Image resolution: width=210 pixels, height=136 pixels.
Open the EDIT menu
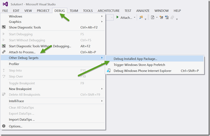click(16, 11)
